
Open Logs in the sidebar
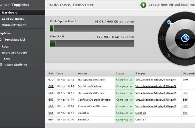pos(6,46)
